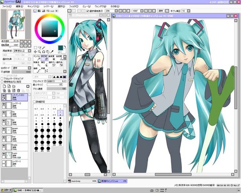Open the Windows スタート button

pos(6,190)
